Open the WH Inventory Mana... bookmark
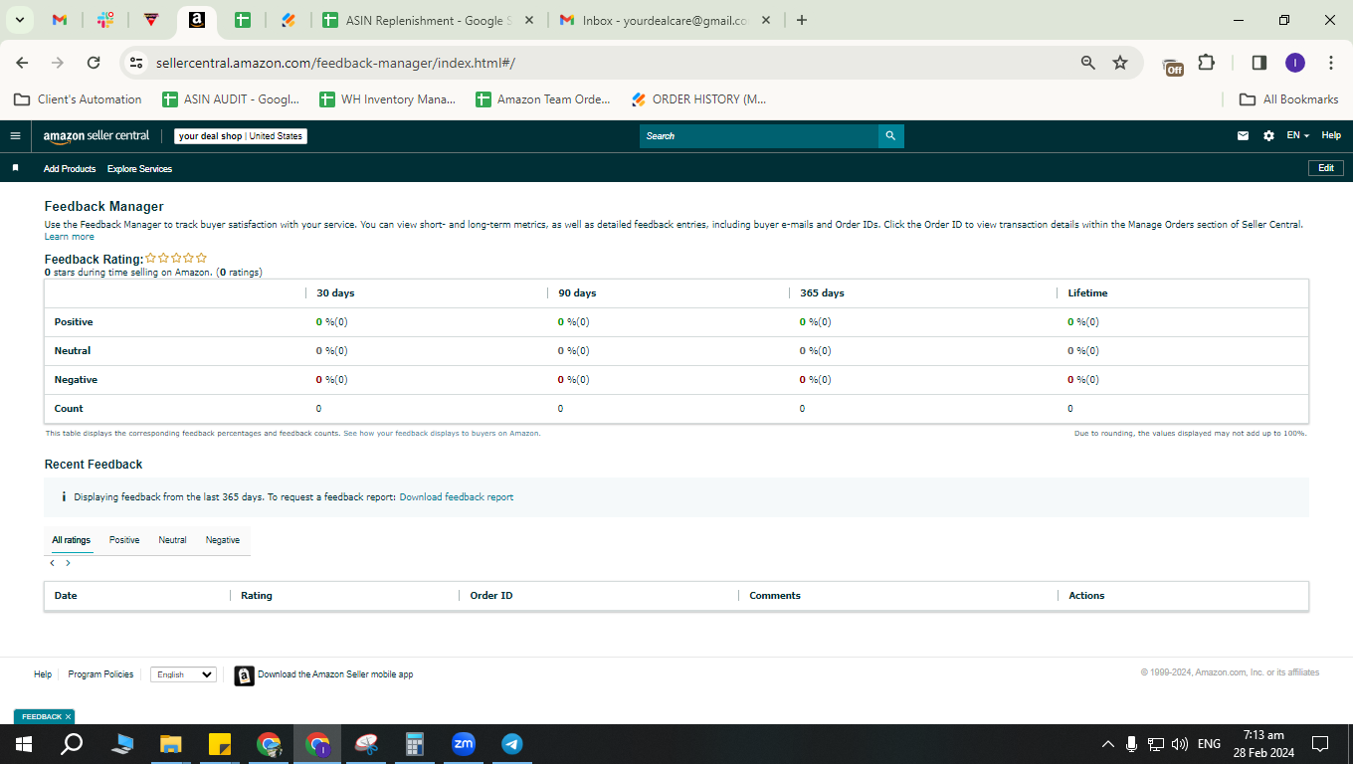Viewport: 1353px width, 764px height. pos(388,99)
